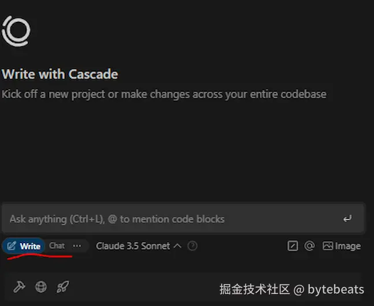Click the rocket deploy icon
This screenshot has width=374, height=306.
(x=63, y=286)
